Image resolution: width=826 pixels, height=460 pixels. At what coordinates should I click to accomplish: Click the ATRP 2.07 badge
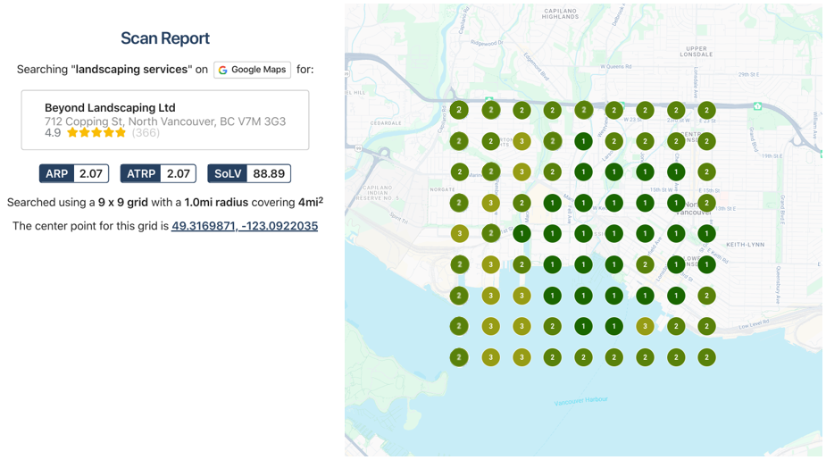click(158, 174)
